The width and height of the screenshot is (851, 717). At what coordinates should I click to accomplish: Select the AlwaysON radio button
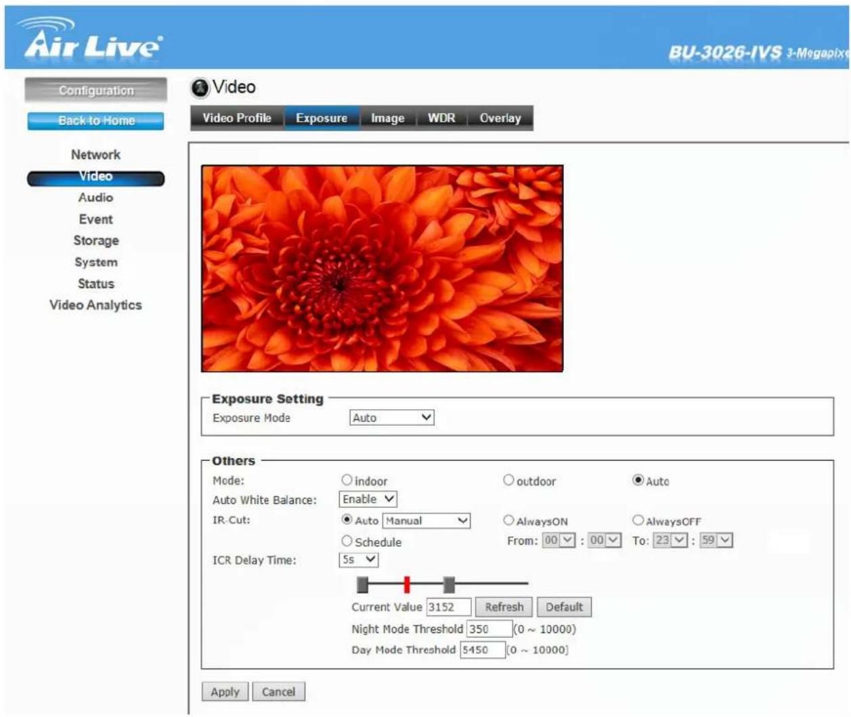pos(508,520)
